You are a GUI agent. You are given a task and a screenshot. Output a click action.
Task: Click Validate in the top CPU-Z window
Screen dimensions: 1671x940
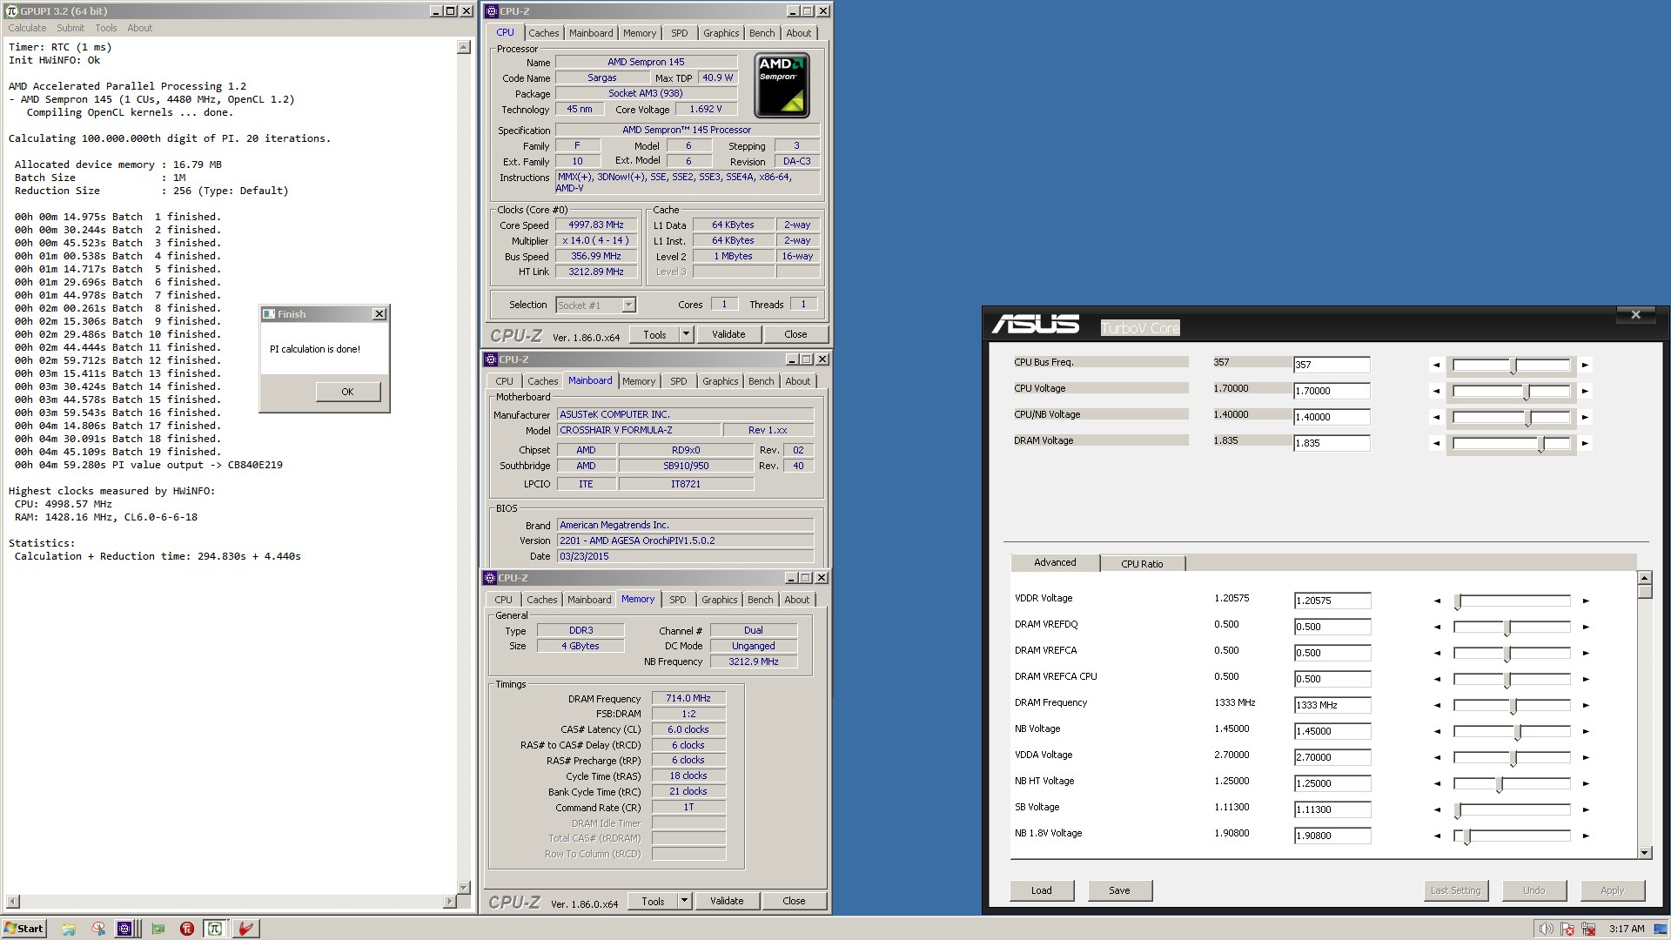click(x=728, y=334)
